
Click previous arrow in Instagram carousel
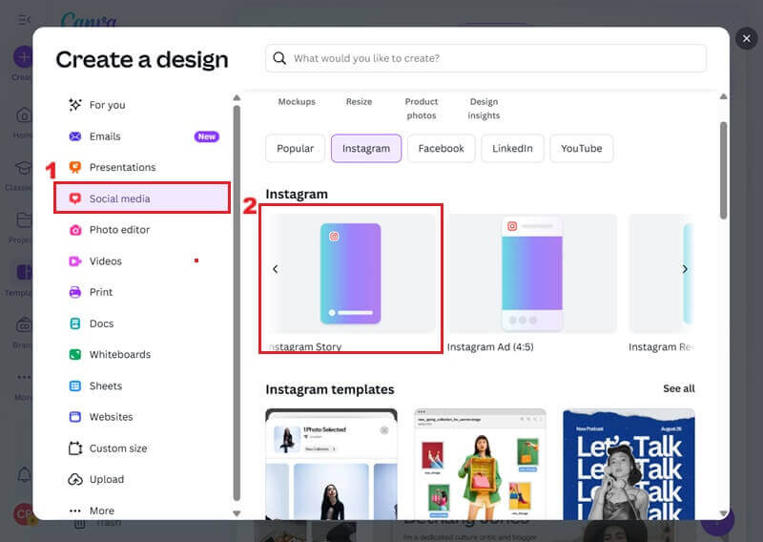[x=276, y=269]
